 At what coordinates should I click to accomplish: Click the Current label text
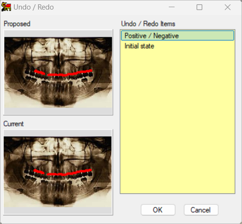click(x=13, y=124)
